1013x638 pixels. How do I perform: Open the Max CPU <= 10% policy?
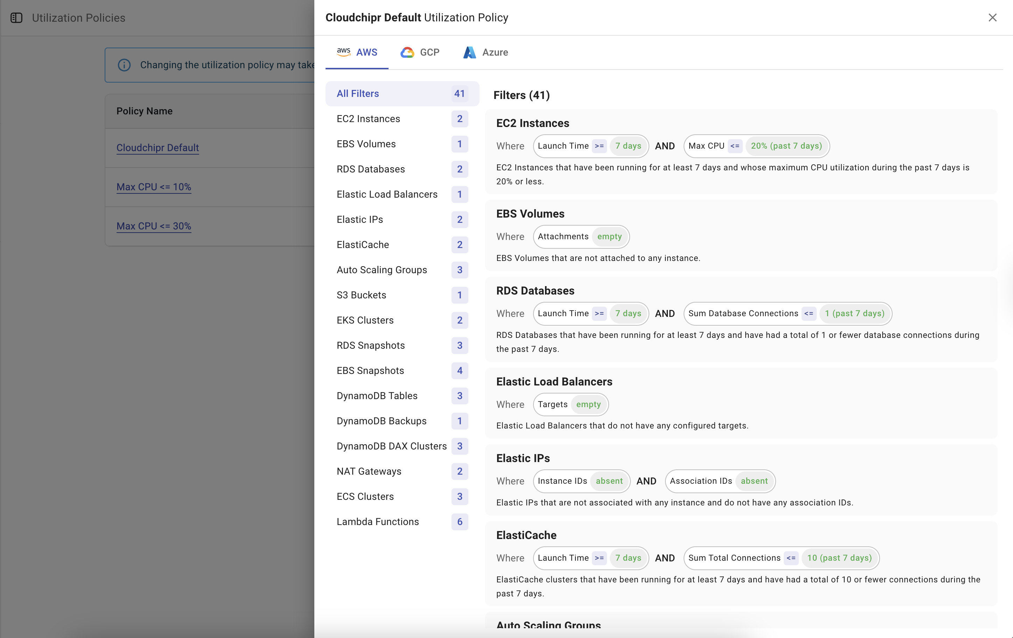(154, 187)
